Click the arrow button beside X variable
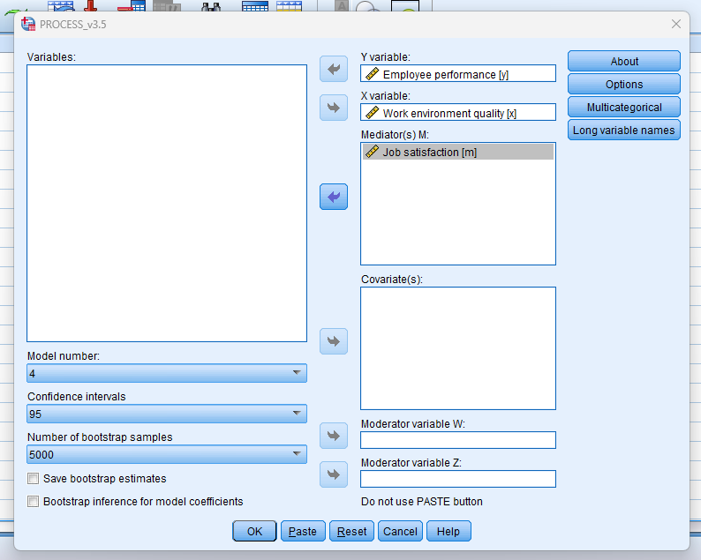701x560 pixels. pyautogui.click(x=334, y=108)
